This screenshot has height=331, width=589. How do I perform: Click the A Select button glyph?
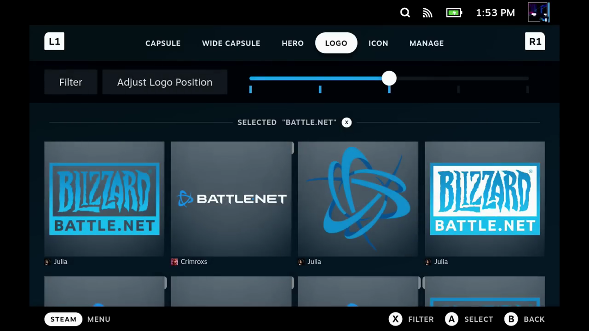coord(452,319)
